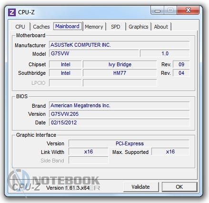Switch to the CPU tab

point(20,27)
